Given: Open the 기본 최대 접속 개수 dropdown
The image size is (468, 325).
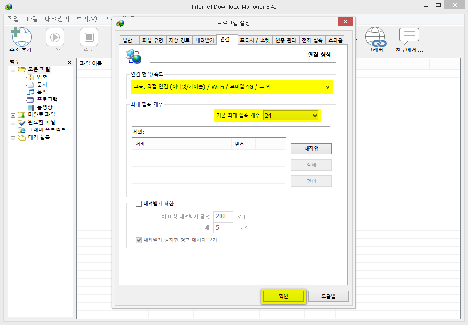Looking at the screenshot, I should coord(291,116).
